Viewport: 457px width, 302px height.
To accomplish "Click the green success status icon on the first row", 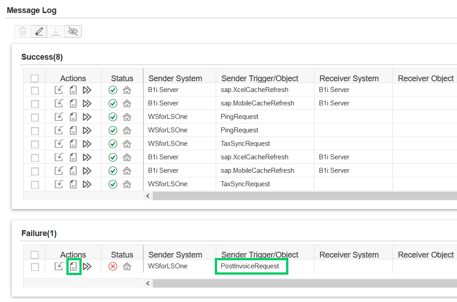I will coord(113,89).
